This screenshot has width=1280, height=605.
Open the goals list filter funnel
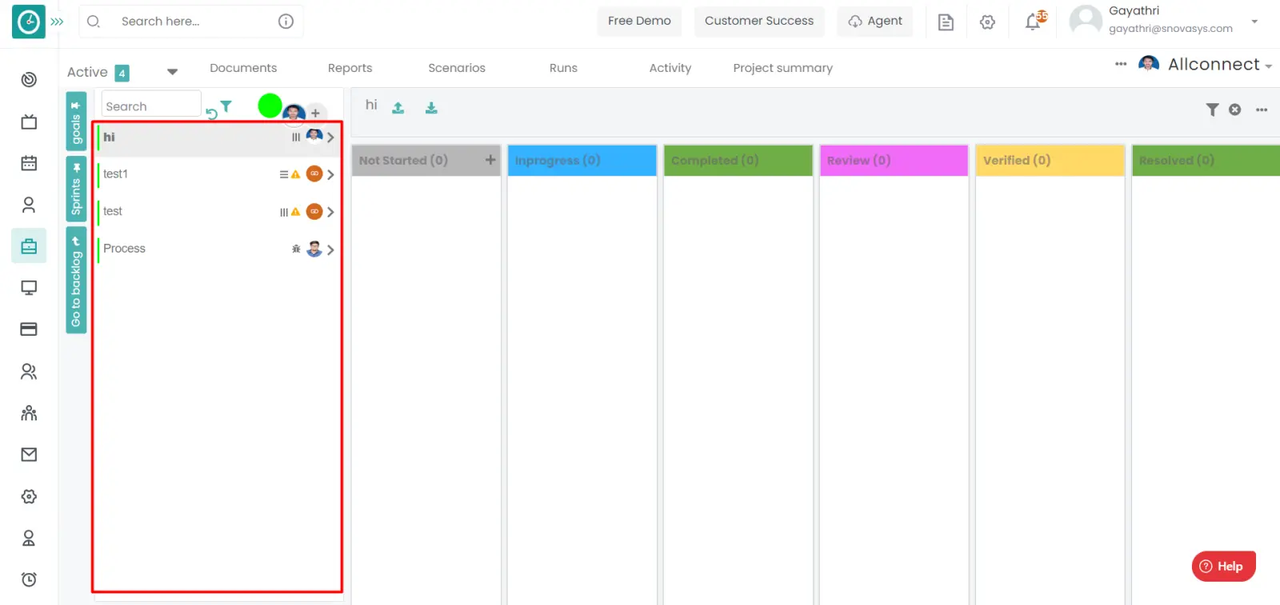coord(226,105)
